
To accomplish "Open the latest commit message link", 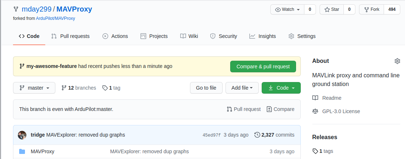I will click(85, 135).
